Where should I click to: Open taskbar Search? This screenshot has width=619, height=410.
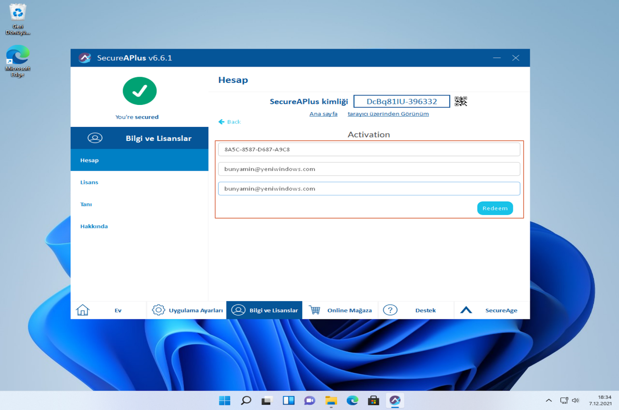click(246, 400)
